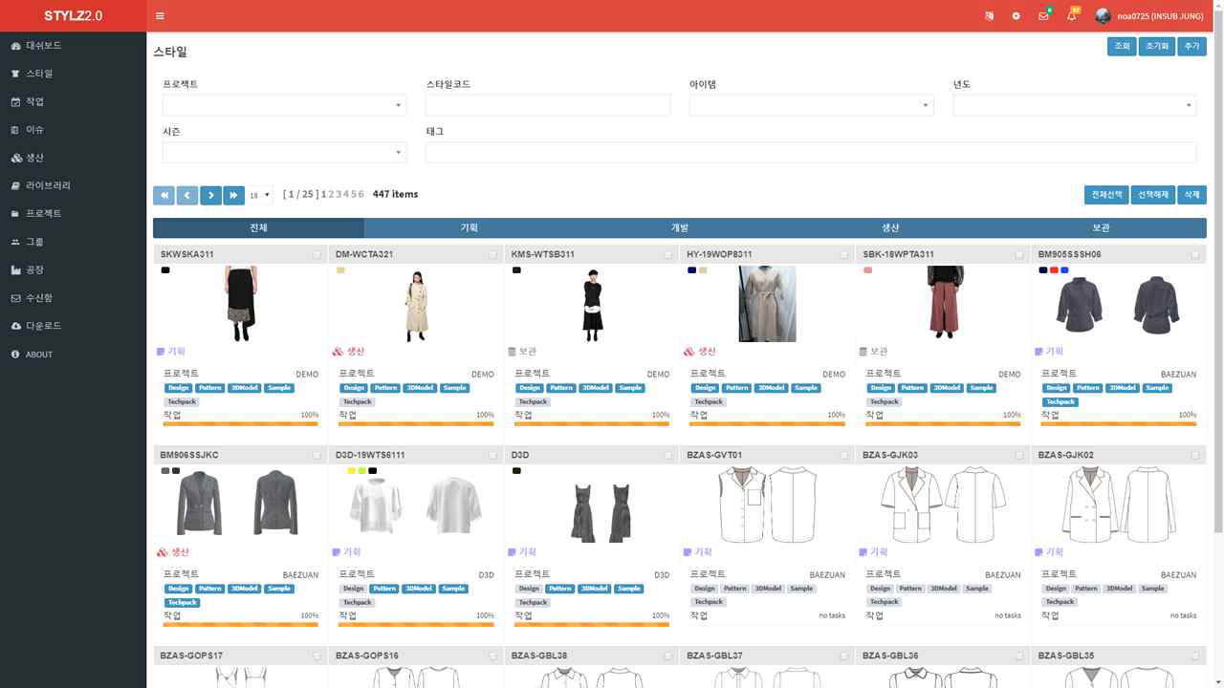
Task: Click pink color swatch on SBK-18WPTA311
Action: pos(868,270)
